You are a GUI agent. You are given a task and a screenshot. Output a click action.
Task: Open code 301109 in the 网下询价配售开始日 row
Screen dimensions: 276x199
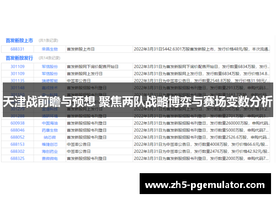tap(18, 67)
